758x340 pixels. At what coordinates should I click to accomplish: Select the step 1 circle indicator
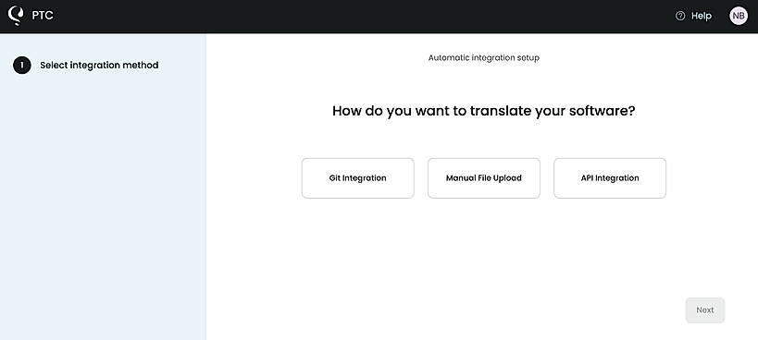tap(22, 65)
